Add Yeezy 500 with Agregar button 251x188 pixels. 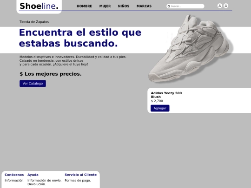(x=160, y=108)
